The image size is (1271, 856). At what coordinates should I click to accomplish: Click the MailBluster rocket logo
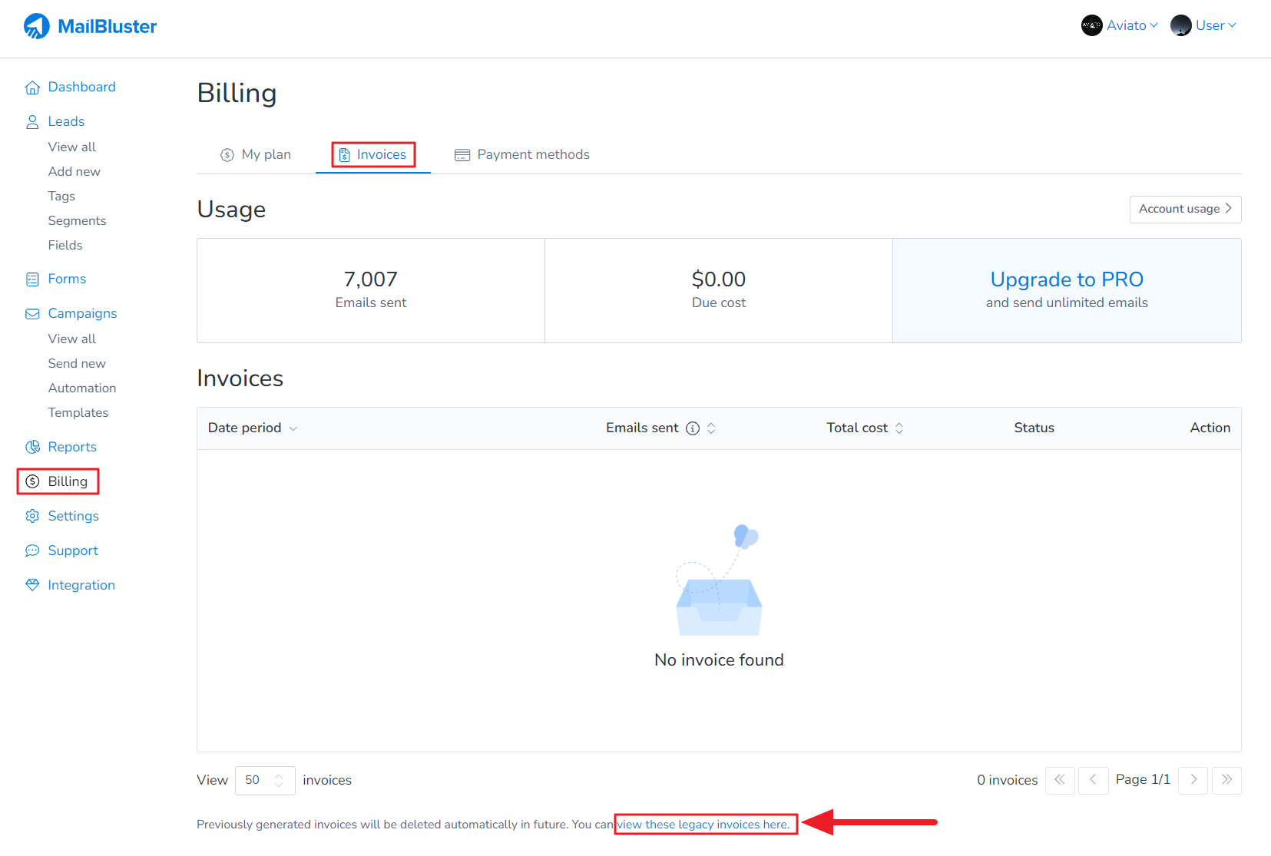click(36, 26)
